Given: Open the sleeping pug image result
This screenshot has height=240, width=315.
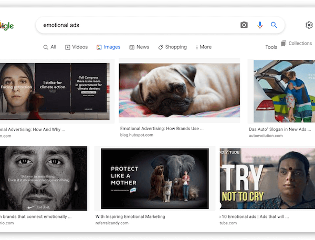Looking at the screenshot, I should [179, 90].
